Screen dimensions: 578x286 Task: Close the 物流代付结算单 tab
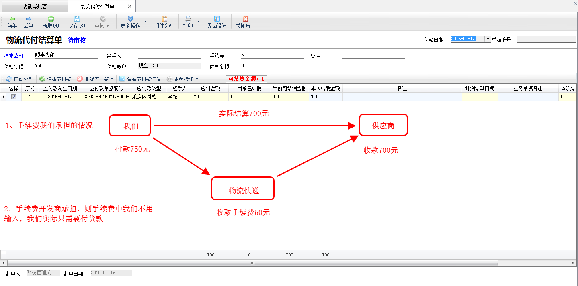[129, 6]
